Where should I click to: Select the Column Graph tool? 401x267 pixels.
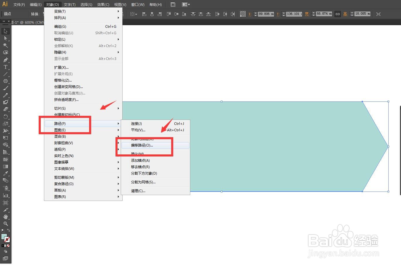[5, 195]
